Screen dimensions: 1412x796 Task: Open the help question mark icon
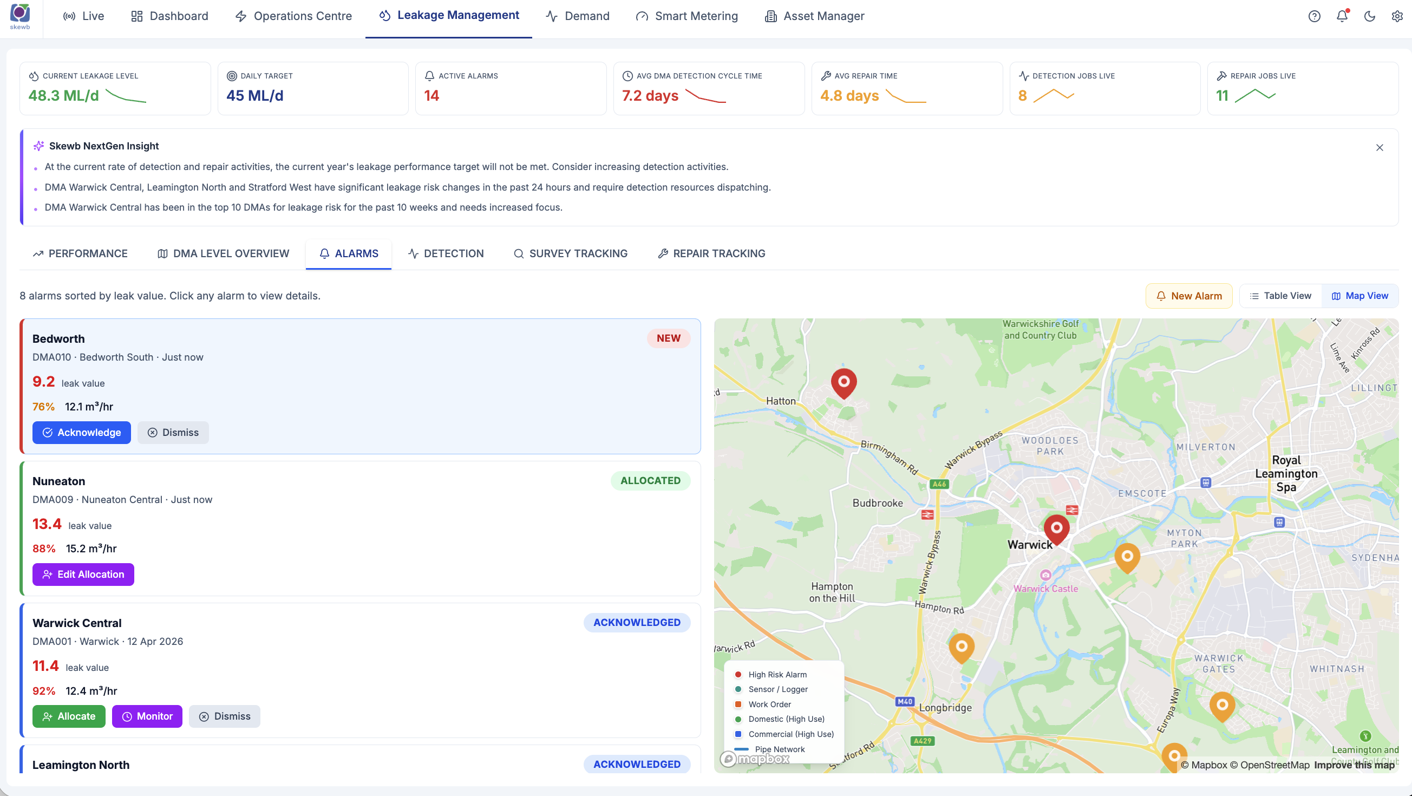tap(1314, 16)
